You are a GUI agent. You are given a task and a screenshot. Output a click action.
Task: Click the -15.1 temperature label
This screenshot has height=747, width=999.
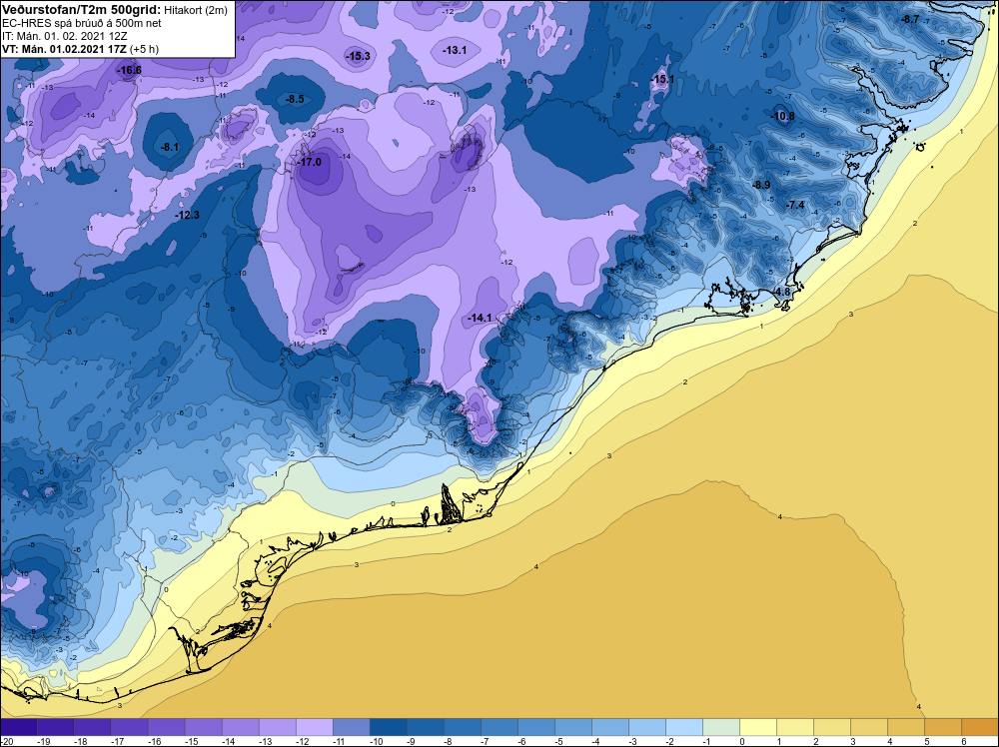[662, 79]
